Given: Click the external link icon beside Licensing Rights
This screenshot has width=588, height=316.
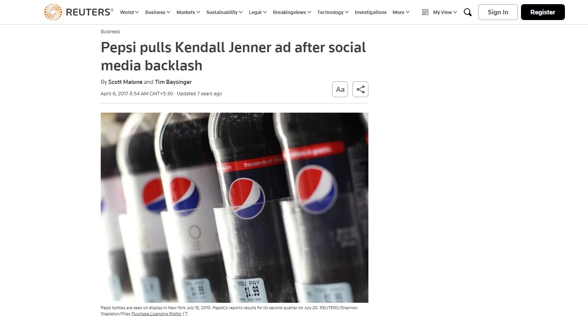Looking at the screenshot, I should (x=185, y=314).
